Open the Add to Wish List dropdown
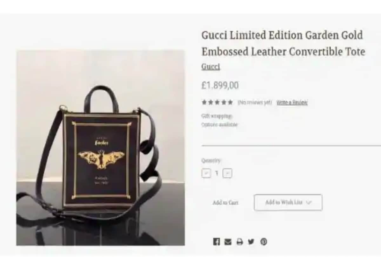381x257 pixels. click(288, 202)
